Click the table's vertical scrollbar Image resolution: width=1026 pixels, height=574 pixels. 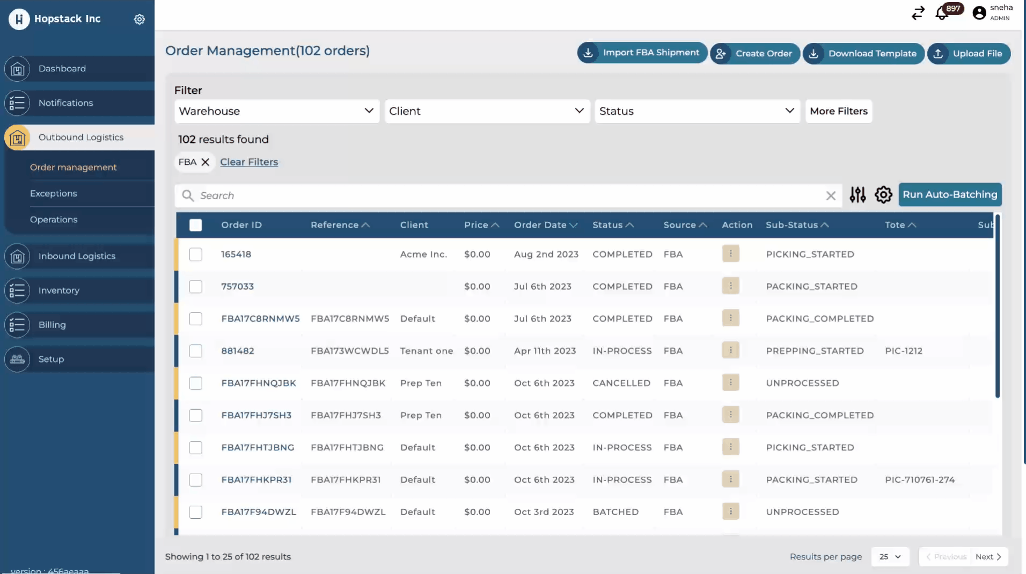click(x=998, y=306)
